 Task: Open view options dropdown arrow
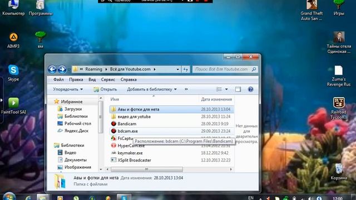[226, 89]
